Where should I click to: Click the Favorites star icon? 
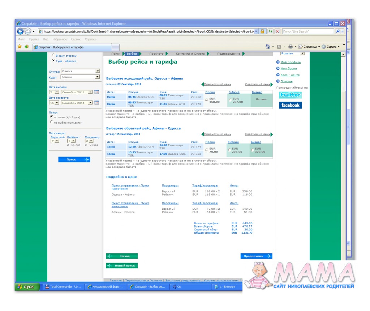coord(20,47)
